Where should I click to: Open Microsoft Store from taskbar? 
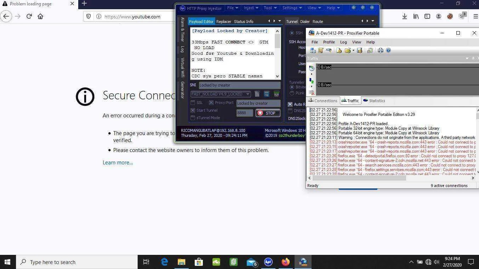[199, 262]
